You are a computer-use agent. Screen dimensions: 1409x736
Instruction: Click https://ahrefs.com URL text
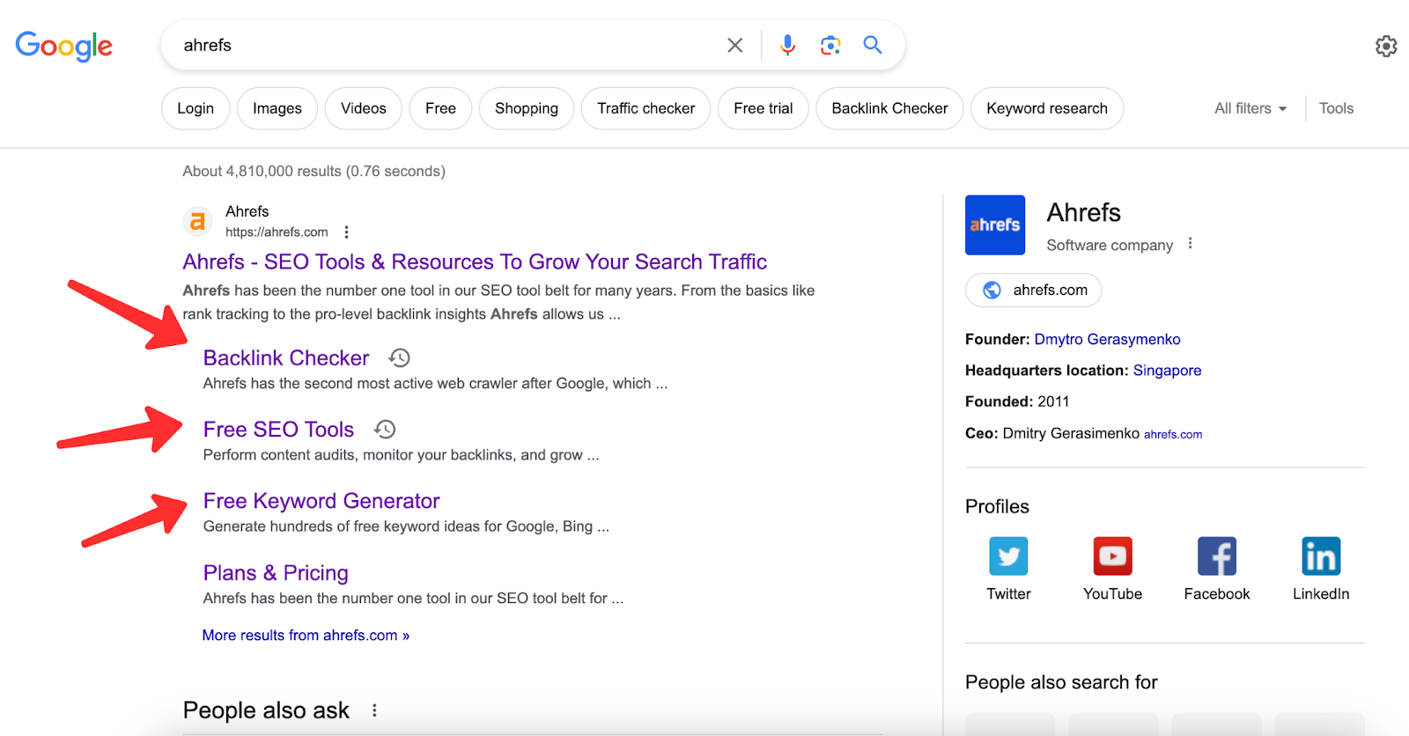click(277, 232)
